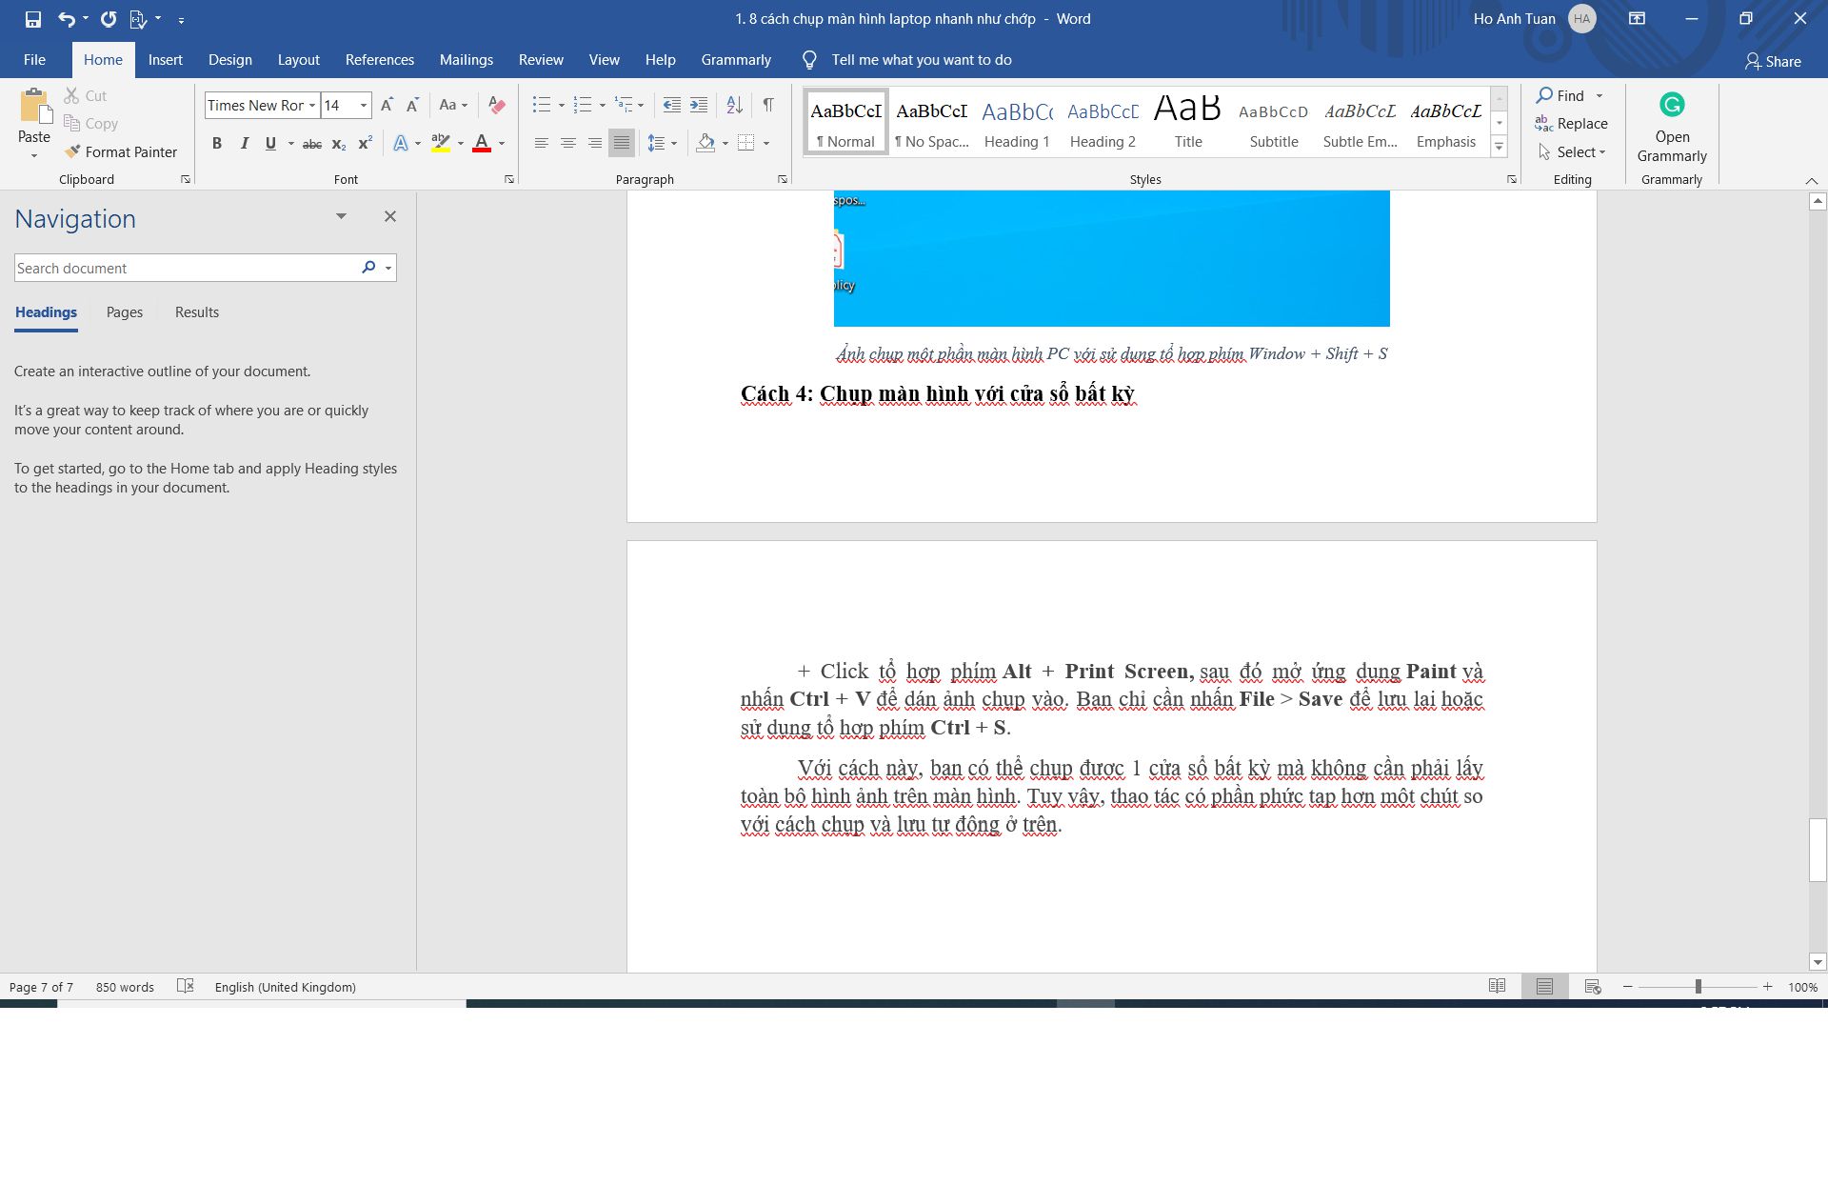
Task: Switch to Read Mode view icon
Action: (x=1497, y=987)
